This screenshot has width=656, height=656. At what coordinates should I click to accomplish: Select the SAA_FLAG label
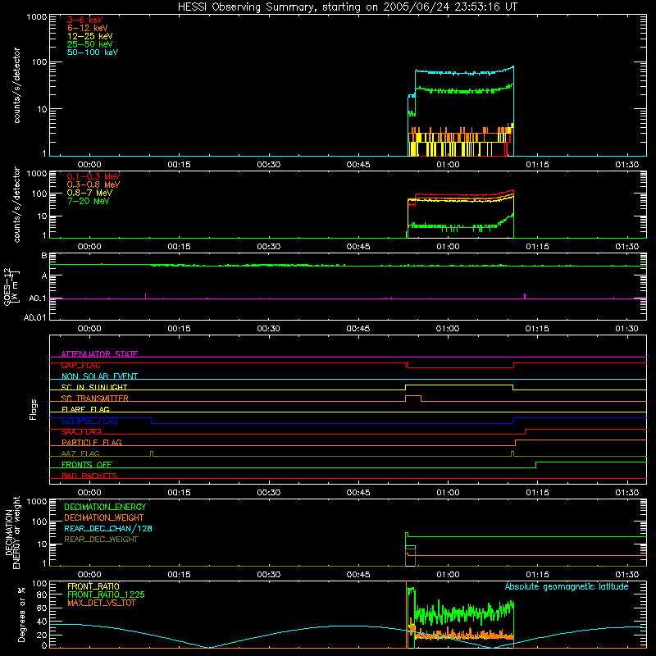pos(80,432)
